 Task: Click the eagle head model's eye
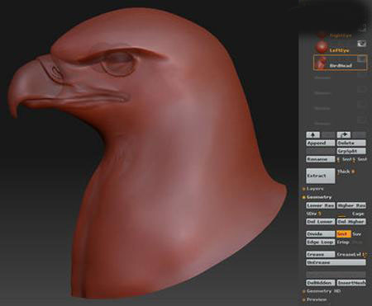click(x=118, y=64)
